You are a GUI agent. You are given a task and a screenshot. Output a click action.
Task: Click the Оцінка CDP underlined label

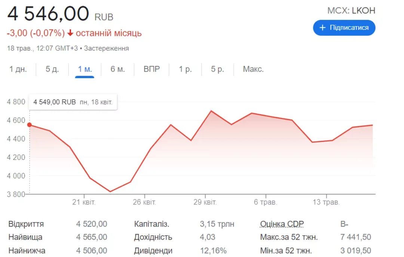click(282, 224)
